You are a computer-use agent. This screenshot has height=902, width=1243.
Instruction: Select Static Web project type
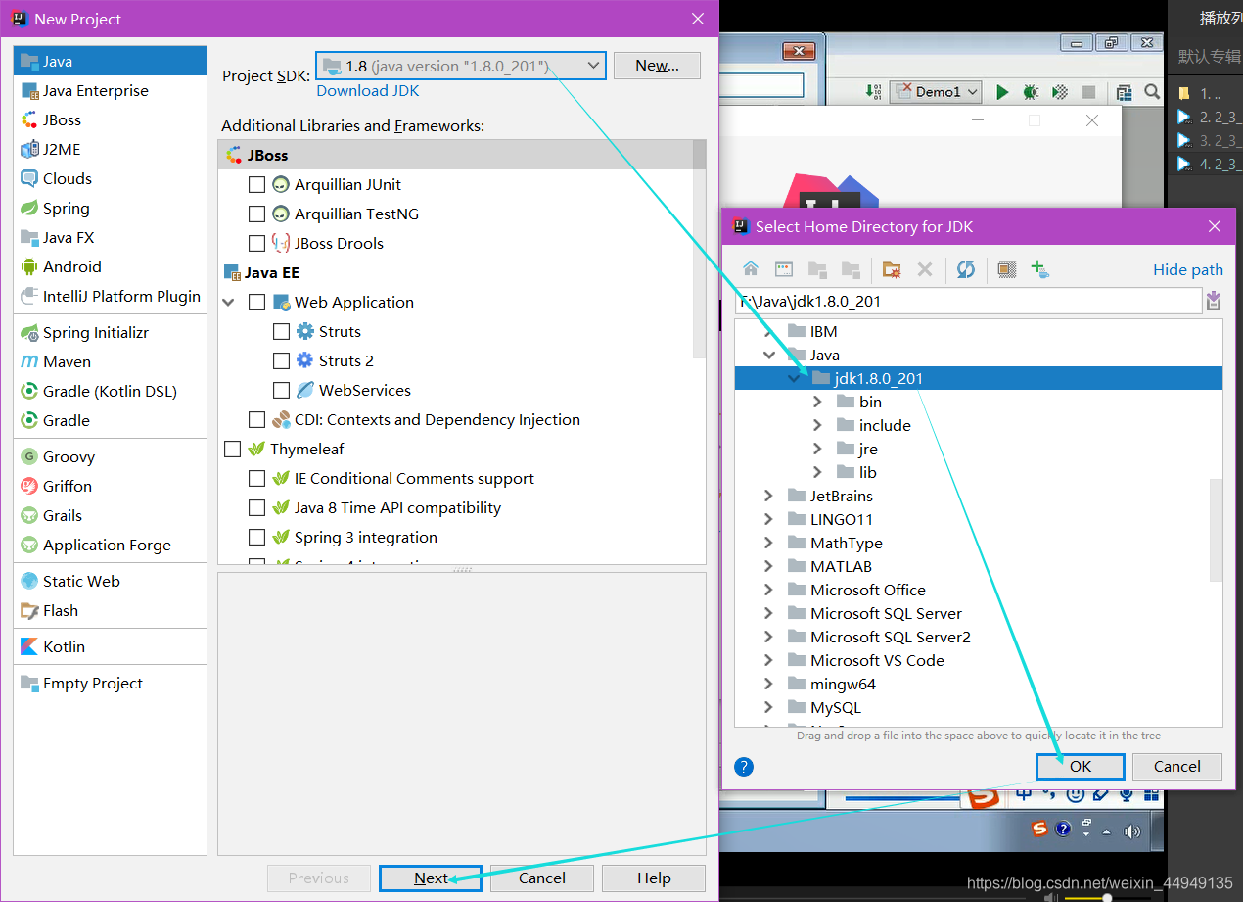(110, 581)
